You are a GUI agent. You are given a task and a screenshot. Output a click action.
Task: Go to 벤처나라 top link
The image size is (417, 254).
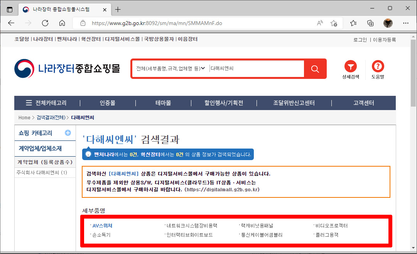coord(67,39)
